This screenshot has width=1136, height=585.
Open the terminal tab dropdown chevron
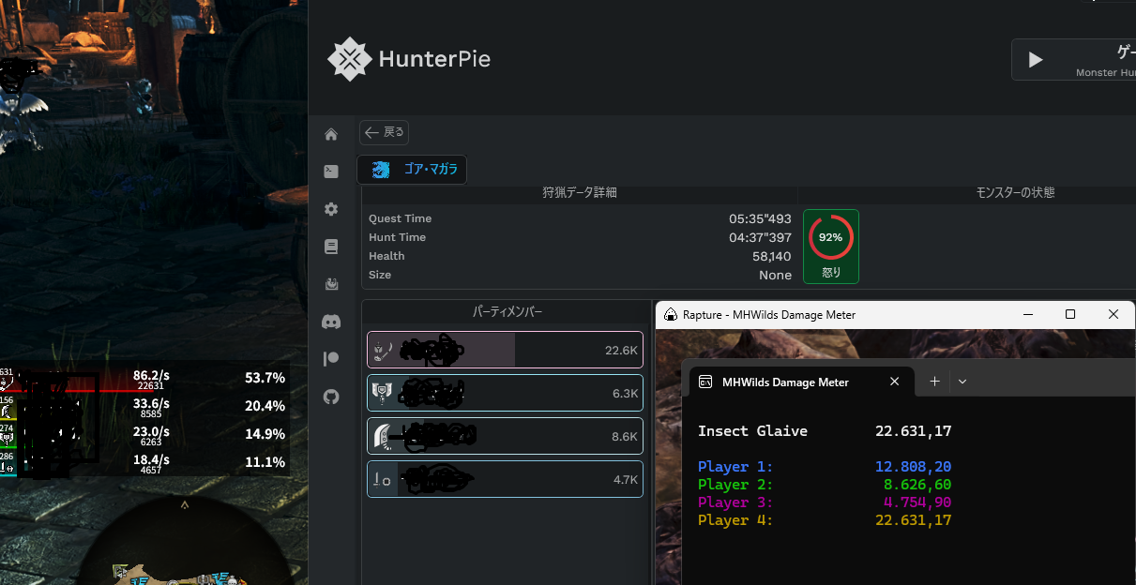point(962,382)
